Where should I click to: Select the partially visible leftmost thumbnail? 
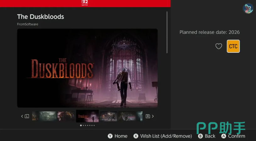[35, 116]
